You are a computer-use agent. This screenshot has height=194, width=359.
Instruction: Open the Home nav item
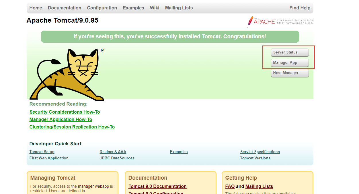pyautogui.click(x=36, y=8)
